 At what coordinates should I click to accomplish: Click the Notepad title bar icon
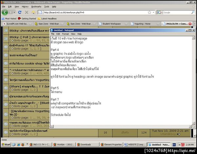pos(52,30)
